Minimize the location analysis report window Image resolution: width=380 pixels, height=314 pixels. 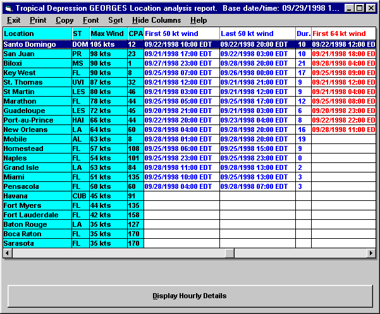click(349, 8)
